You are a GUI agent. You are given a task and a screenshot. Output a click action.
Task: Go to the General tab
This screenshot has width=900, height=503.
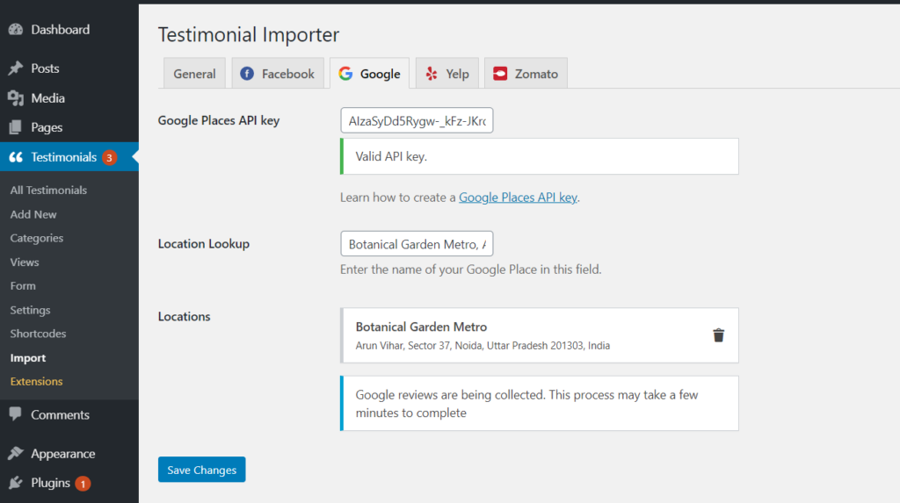pos(194,74)
